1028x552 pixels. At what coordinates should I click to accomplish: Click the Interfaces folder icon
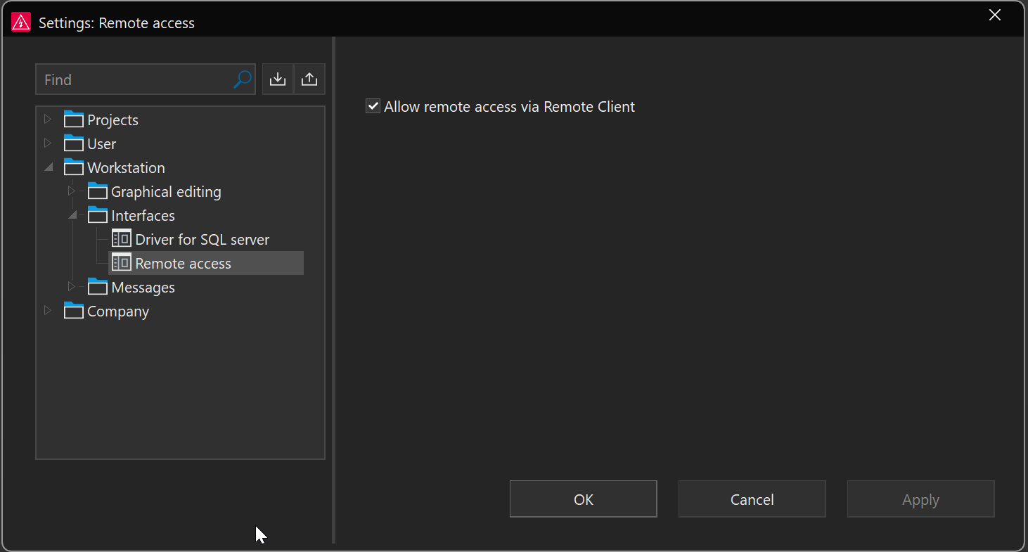pyautogui.click(x=98, y=215)
